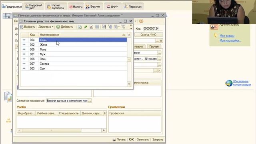Click the Выбрать (Select) toolbar button
Screen dimensions: 256x144
coord(28,27)
